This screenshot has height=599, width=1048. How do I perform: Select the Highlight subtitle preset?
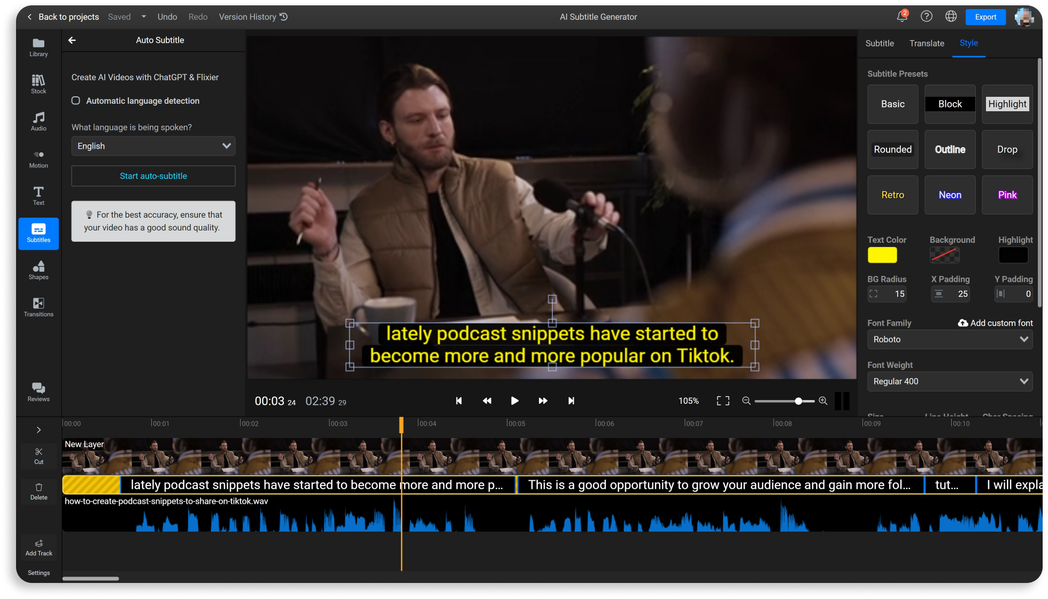pos(1006,103)
